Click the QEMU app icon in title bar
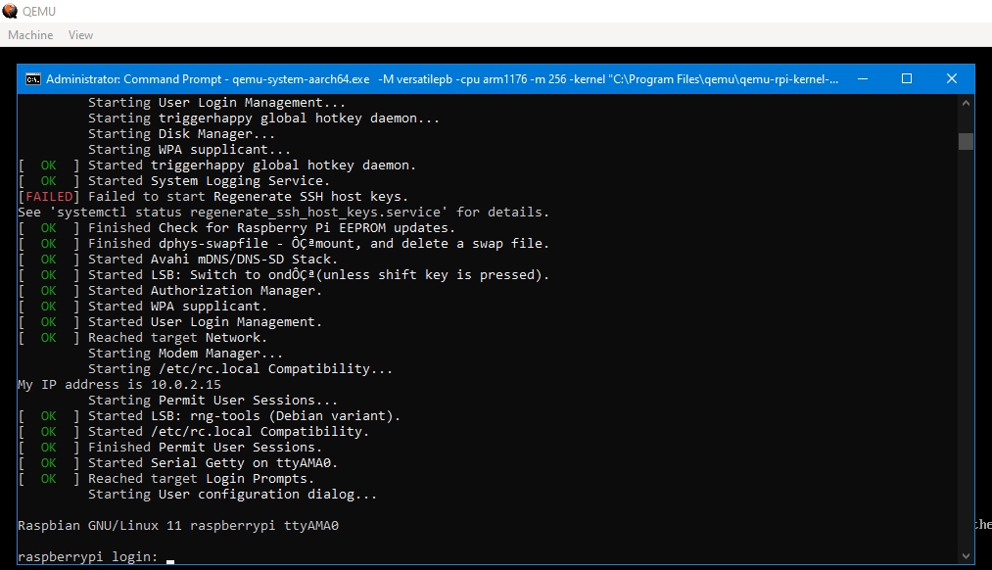The width and height of the screenshot is (992, 570). 10,11
